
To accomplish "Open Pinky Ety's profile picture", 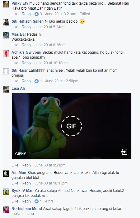I will [6, 4].
